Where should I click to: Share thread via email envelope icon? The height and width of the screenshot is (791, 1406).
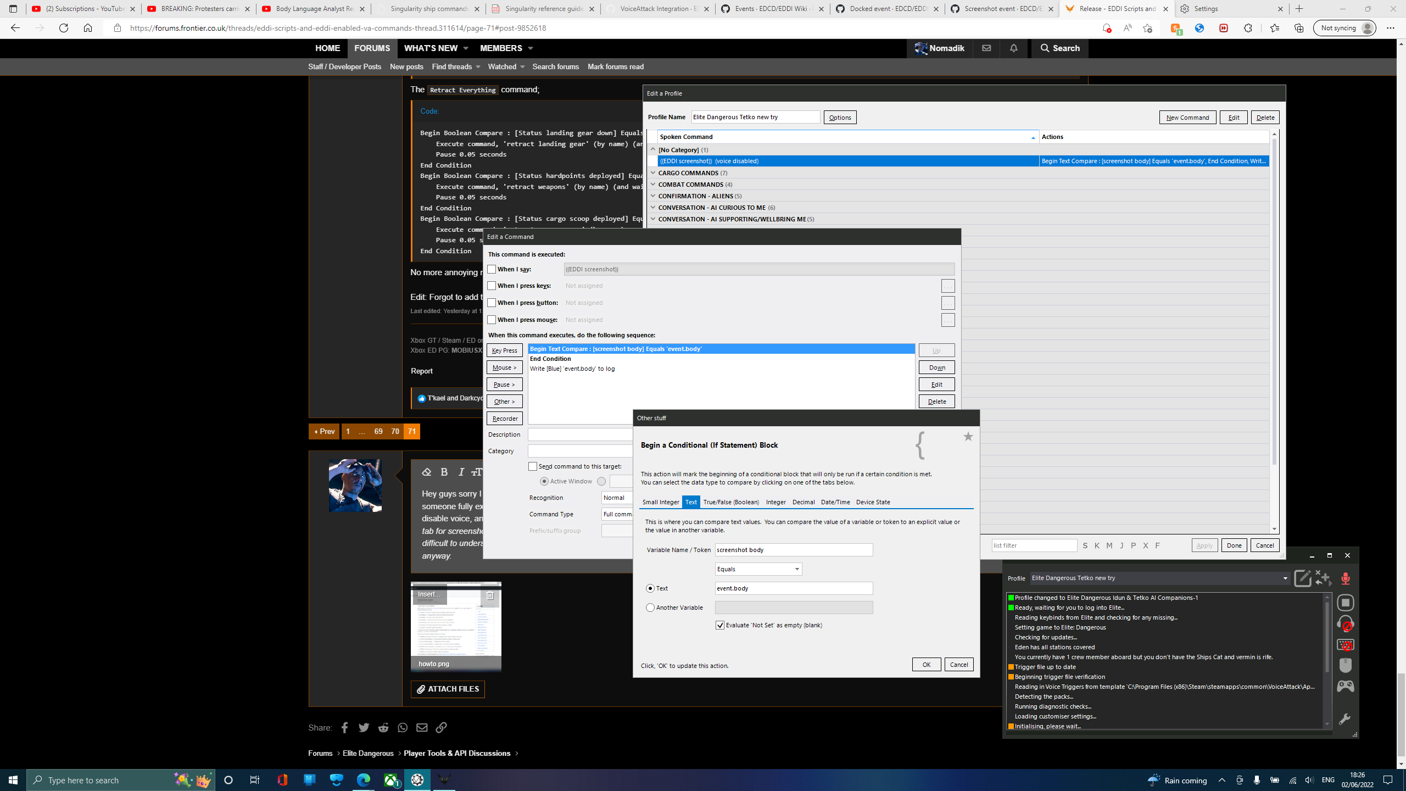coord(422,727)
